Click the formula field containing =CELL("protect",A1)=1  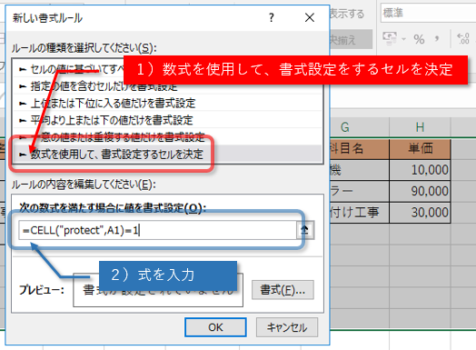pyautogui.click(x=157, y=230)
